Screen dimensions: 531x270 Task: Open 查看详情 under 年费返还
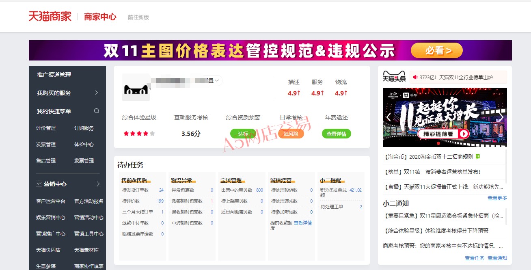click(337, 134)
